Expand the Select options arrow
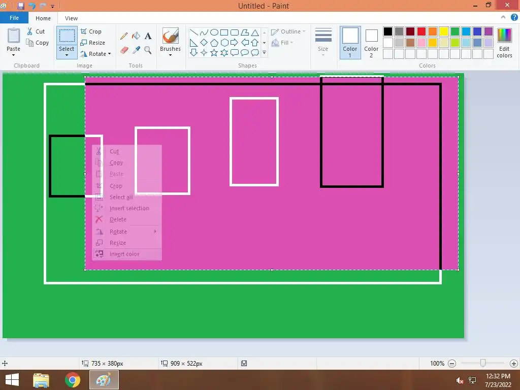520x390 pixels. [67, 55]
